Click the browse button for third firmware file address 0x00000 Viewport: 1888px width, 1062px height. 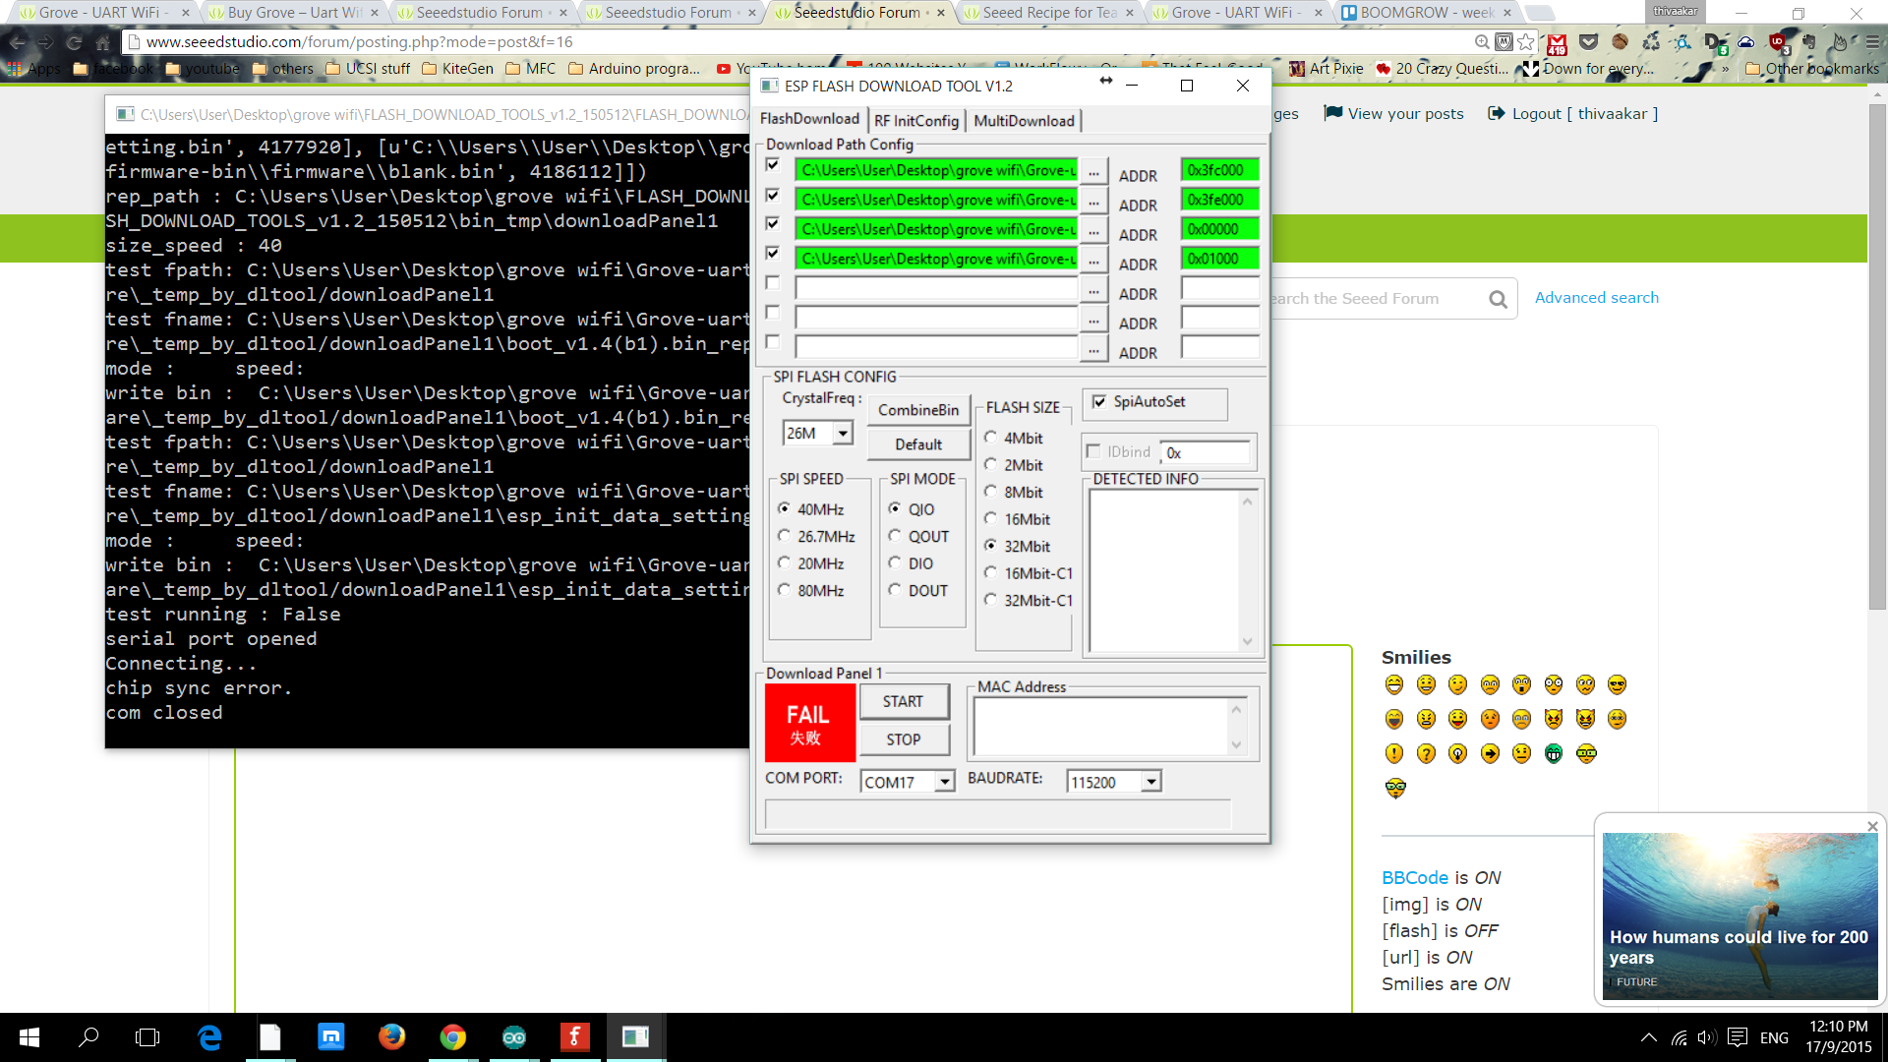(1093, 229)
